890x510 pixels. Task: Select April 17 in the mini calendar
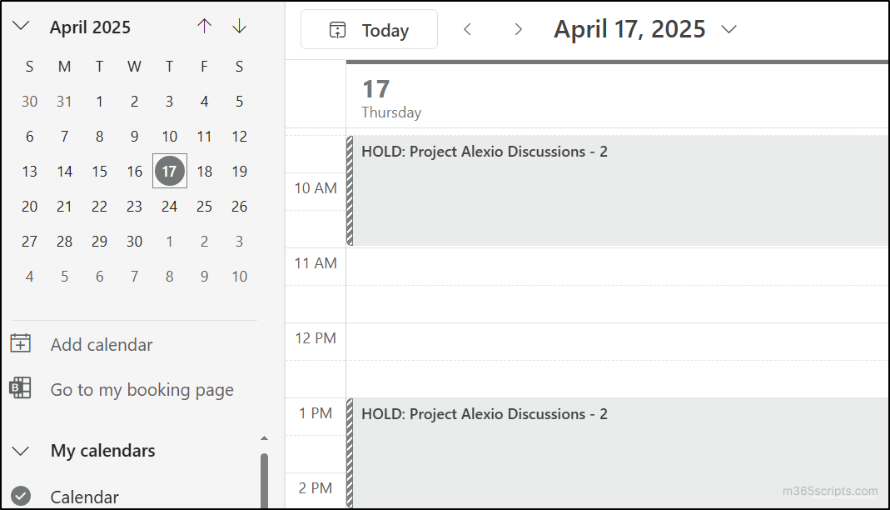169,171
